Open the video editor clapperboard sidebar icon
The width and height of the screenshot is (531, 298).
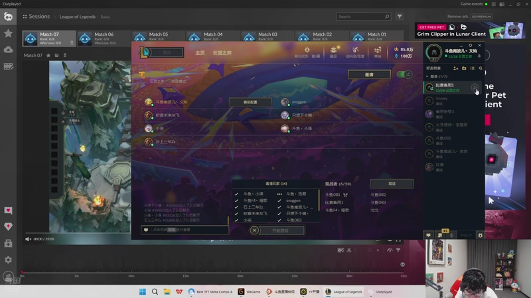[x=8, y=66]
